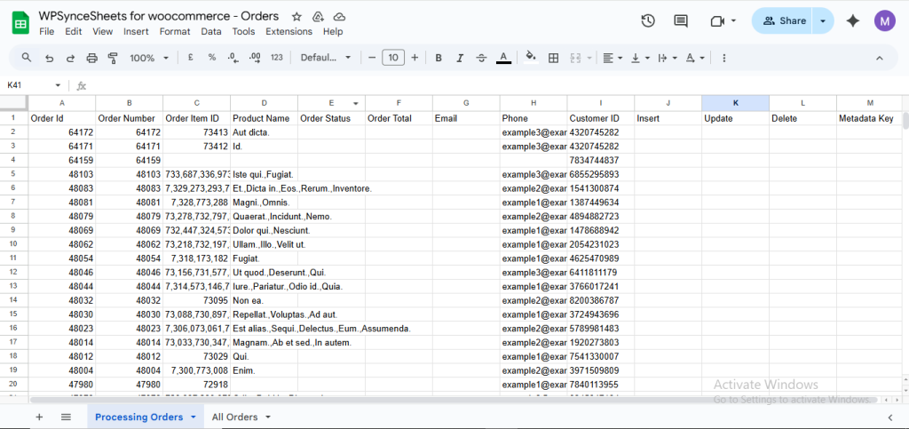The width and height of the screenshot is (909, 429).
Task: Open the side panel arrow
Action: [x=890, y=417]
